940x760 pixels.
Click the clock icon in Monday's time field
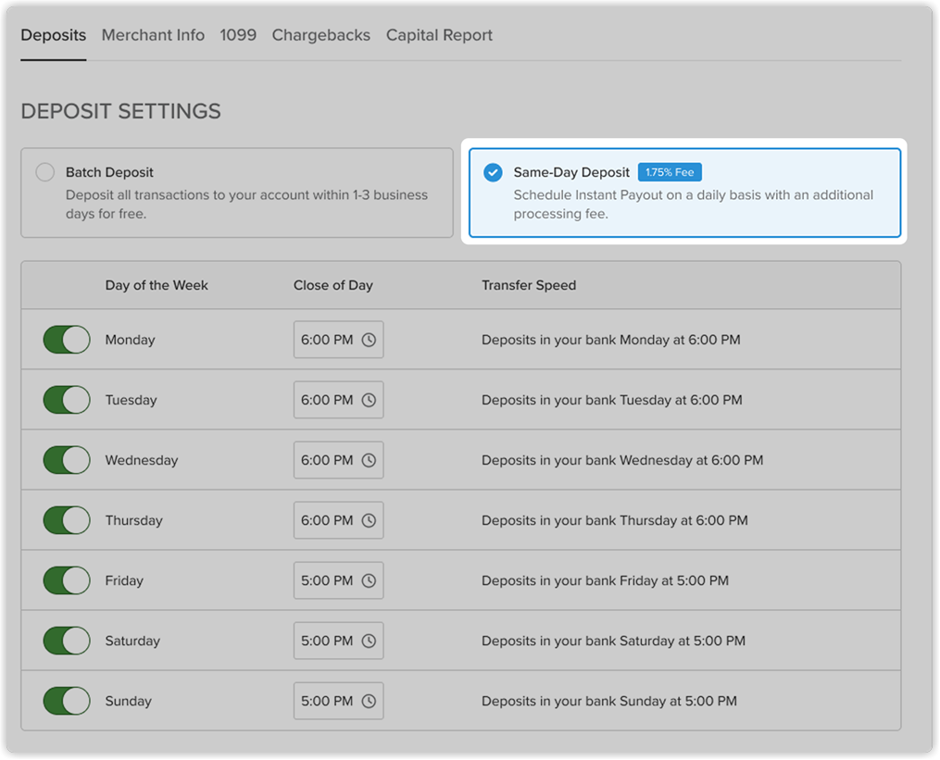(x=369, y=340)
